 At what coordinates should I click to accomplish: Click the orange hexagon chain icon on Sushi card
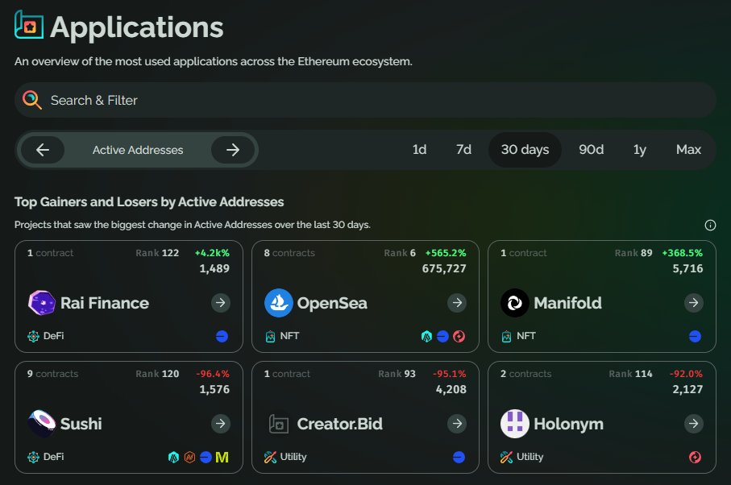pyautogui.click(x=189, y=458)
